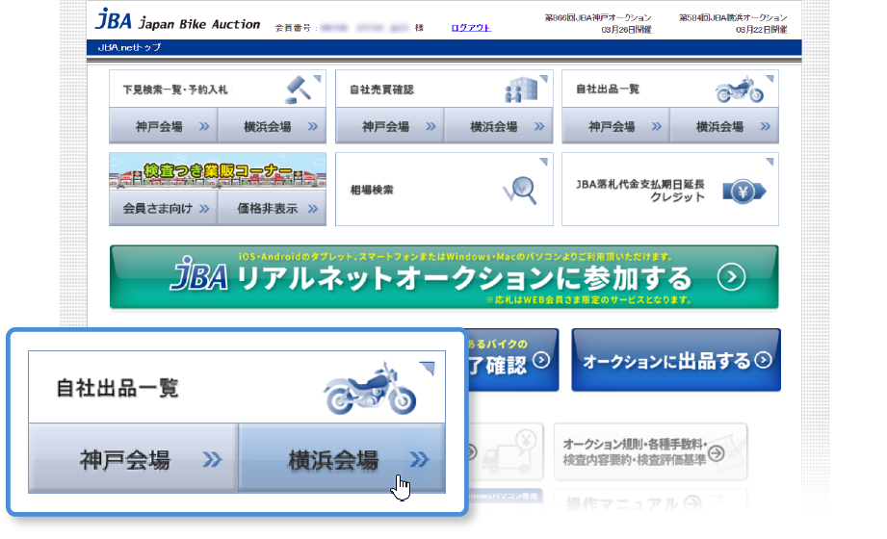Screen dimensions: 887x539
Task: Click the partially hidden 了確認 blue button
Action: point(513,360)
